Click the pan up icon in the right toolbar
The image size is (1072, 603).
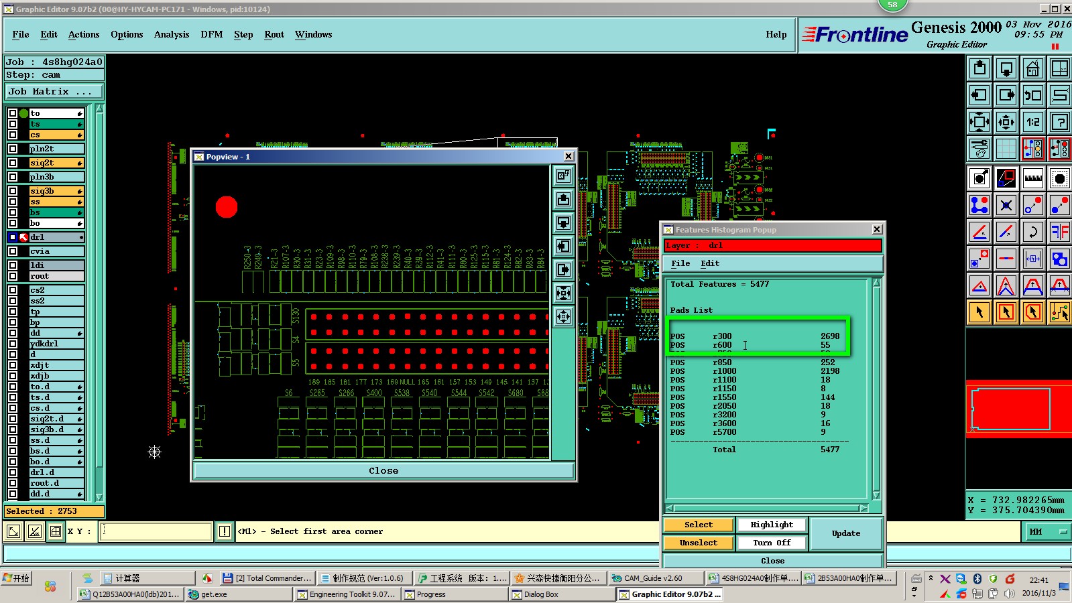[979, 68]
